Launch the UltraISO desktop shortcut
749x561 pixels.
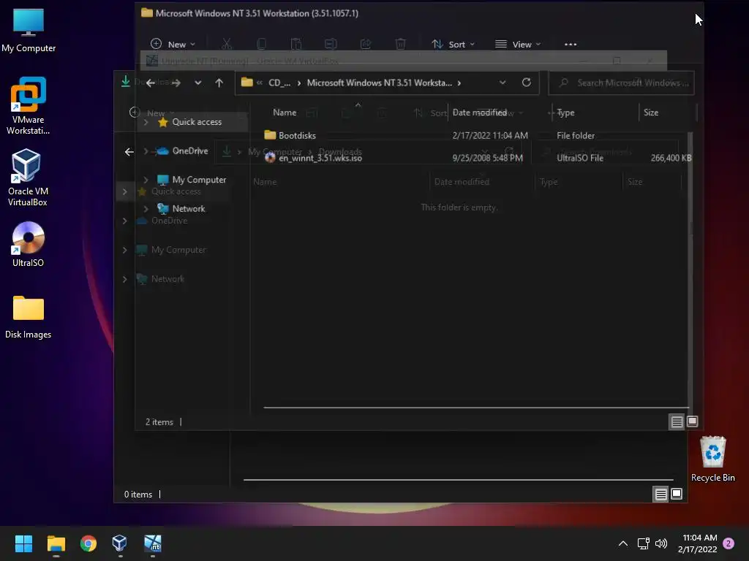click(29, 244)
